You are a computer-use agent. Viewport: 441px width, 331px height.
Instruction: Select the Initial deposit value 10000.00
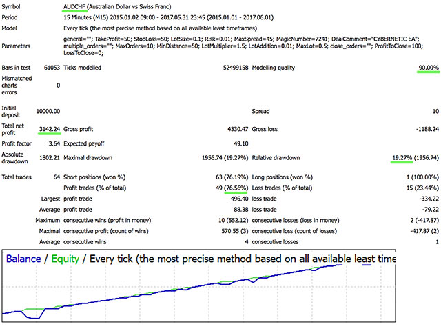coord(45,110)
